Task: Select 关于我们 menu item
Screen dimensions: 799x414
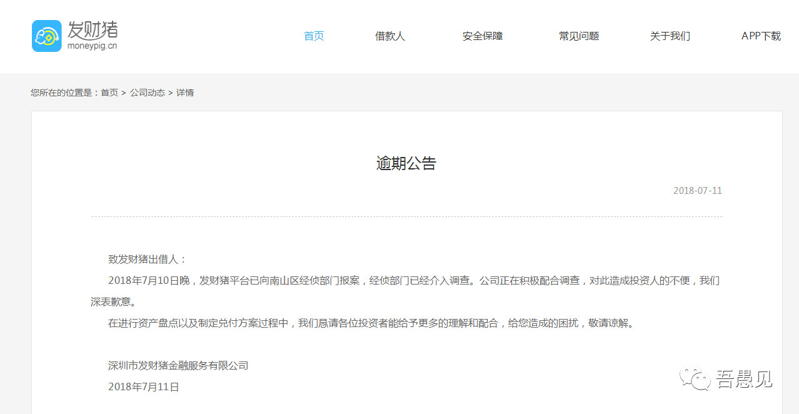Action: click(670, 36)
